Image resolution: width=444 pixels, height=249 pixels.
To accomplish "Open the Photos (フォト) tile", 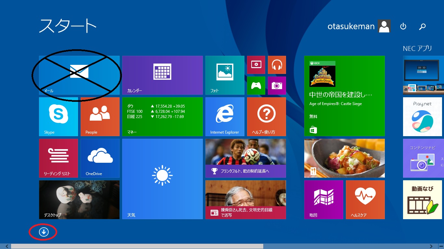I will [x=225, y=75].
